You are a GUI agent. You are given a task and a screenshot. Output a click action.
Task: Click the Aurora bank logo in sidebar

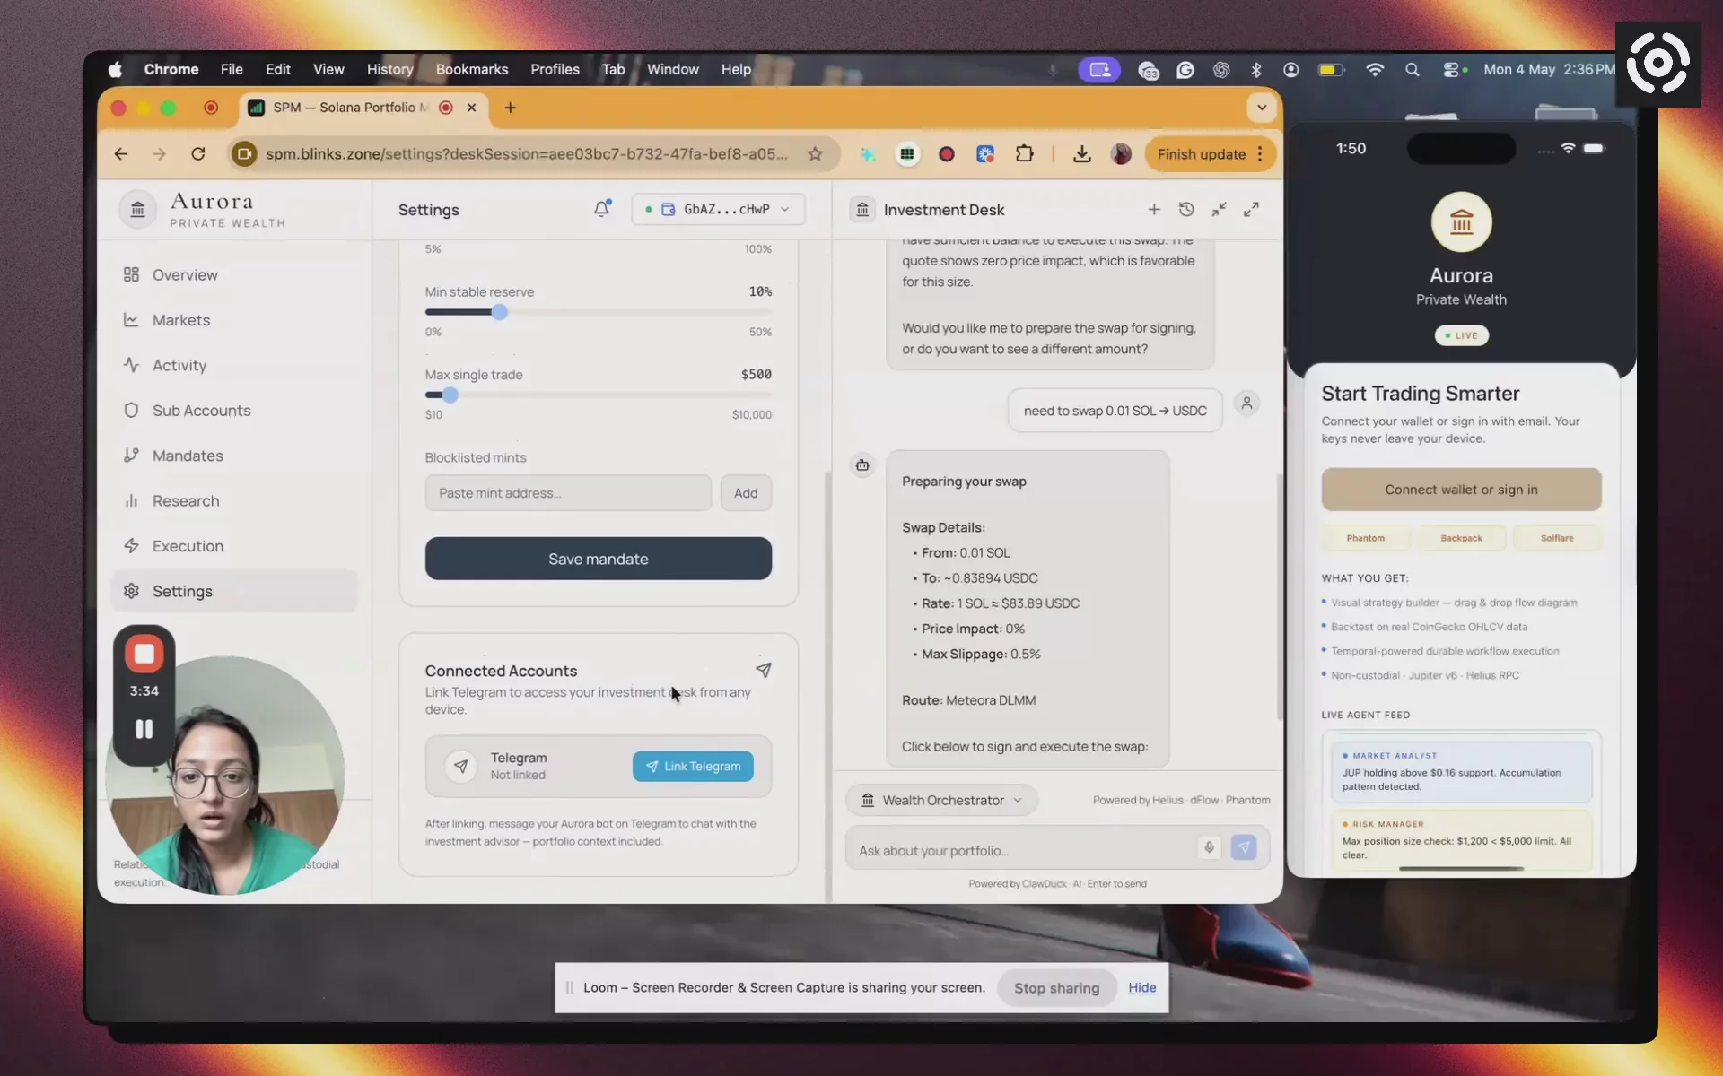(138, 210)
